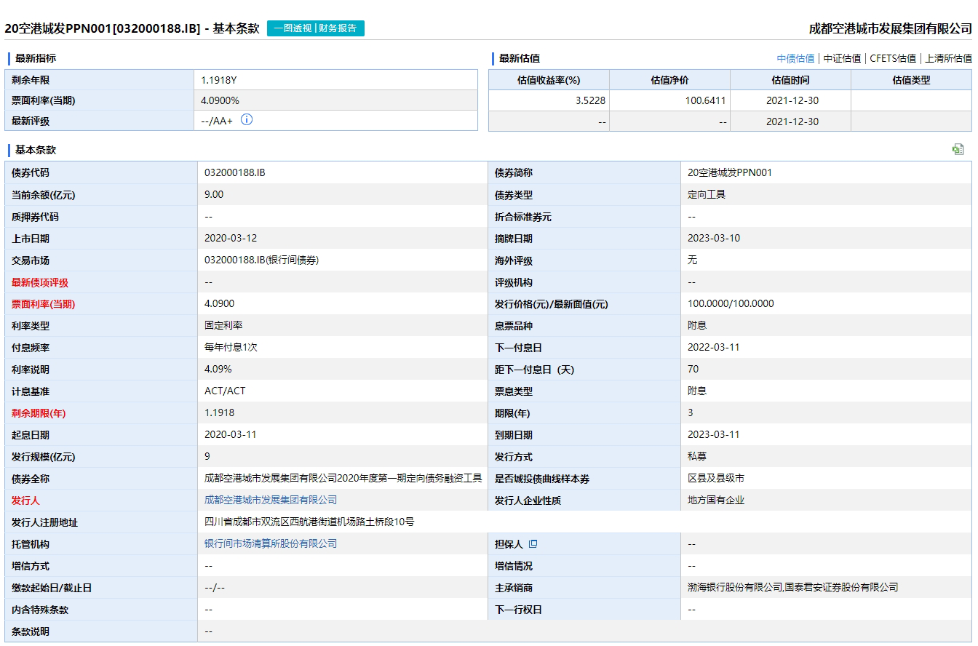Screen dimensions: 978x646
Task: Select valuation net price 100.6411
Action: [x=706, y=100]
